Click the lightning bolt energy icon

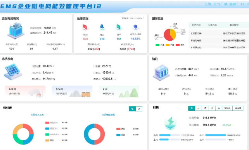point(170,123)
